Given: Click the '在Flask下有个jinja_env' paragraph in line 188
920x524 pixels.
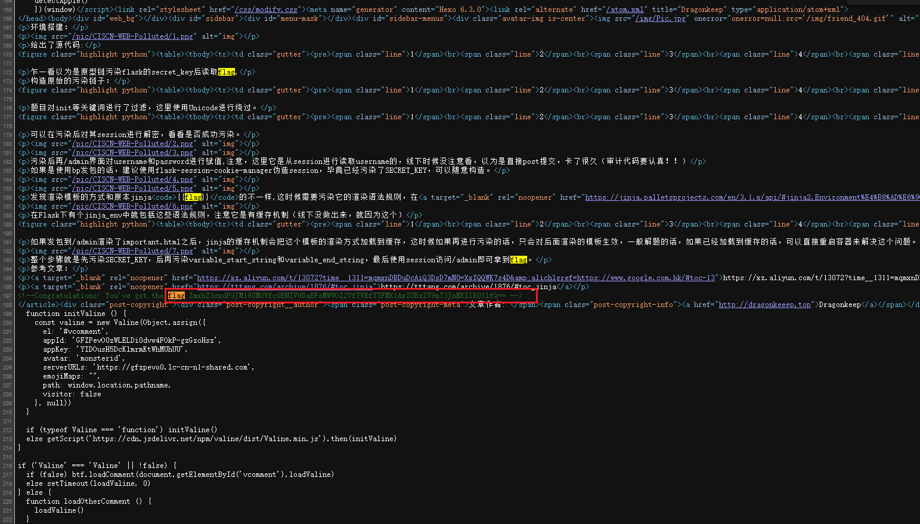Looking at the screenshot, I should [x=218, y=215].
